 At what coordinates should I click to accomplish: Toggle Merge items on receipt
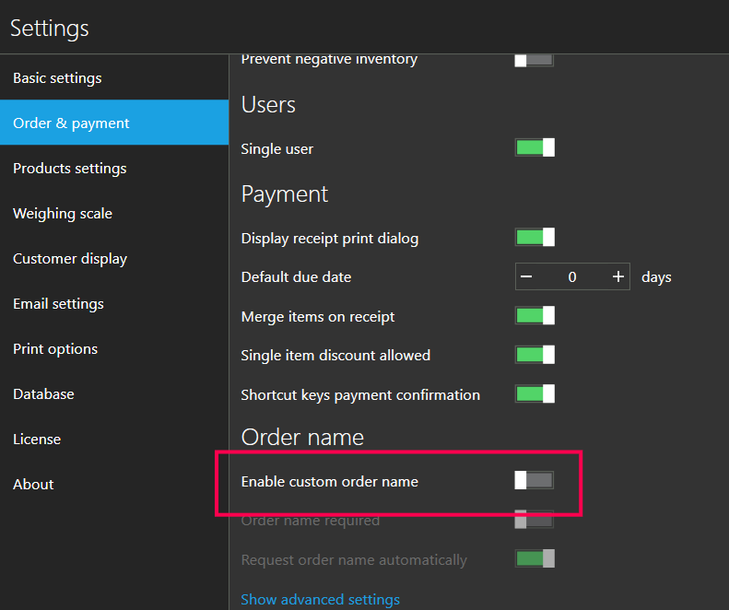pyautogui.click(x=535, y=316)
